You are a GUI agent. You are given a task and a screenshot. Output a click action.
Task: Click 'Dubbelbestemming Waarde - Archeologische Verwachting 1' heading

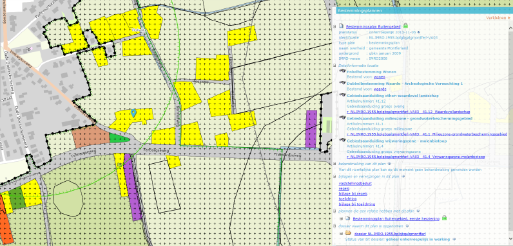[x=405, y=83]
